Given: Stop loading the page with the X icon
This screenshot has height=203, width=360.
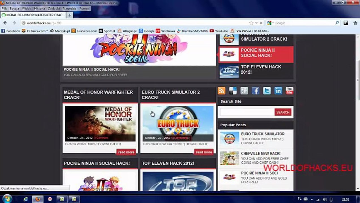Looking at the screenshot, I should click(x=261, y=23).
